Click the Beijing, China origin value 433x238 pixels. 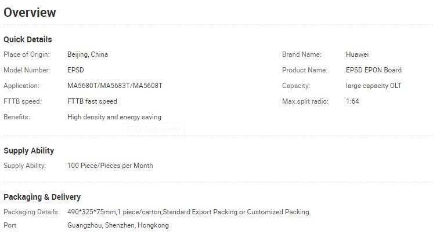88,54
